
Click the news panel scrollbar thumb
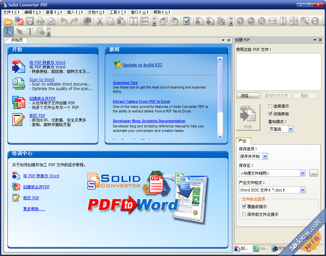(220, 87)
